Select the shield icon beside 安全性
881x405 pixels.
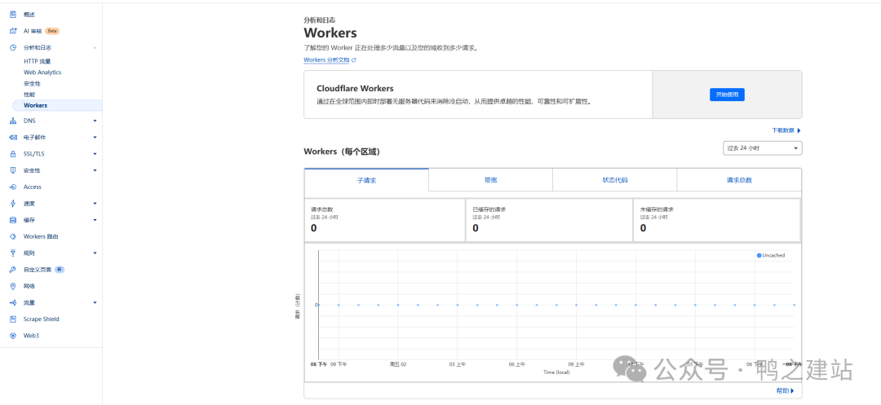13,170
